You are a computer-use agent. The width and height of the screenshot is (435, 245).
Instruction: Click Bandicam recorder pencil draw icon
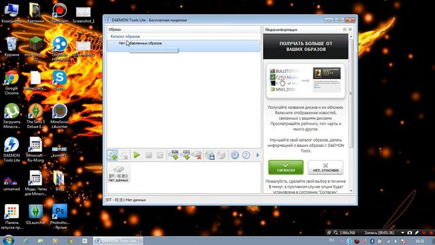point(417,233)
